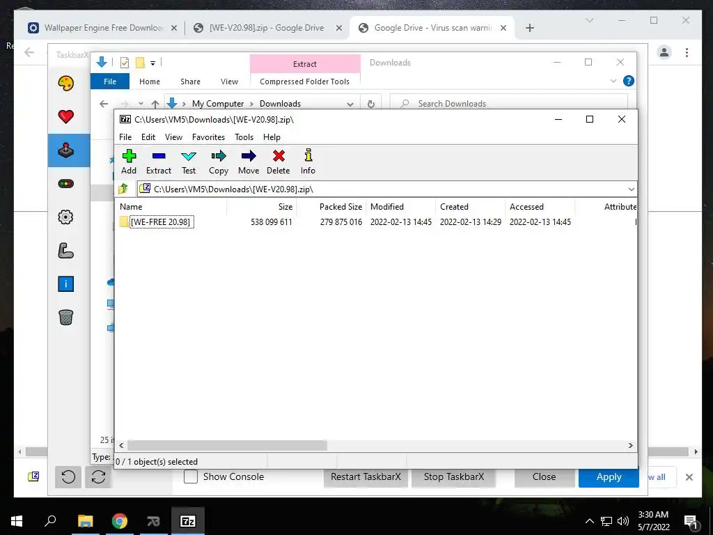Open the Chrome tab search dropdown

(589, 20)
